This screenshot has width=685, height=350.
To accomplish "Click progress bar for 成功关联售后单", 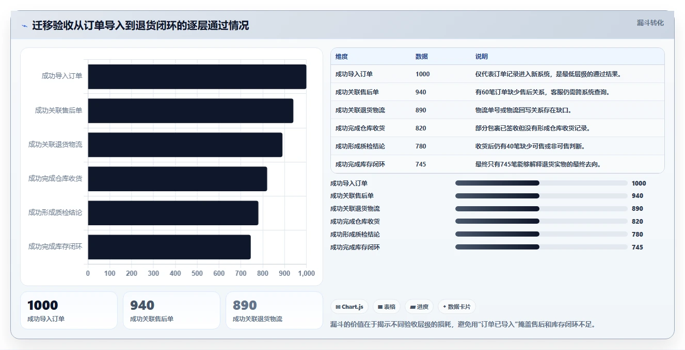I will 541,196.
